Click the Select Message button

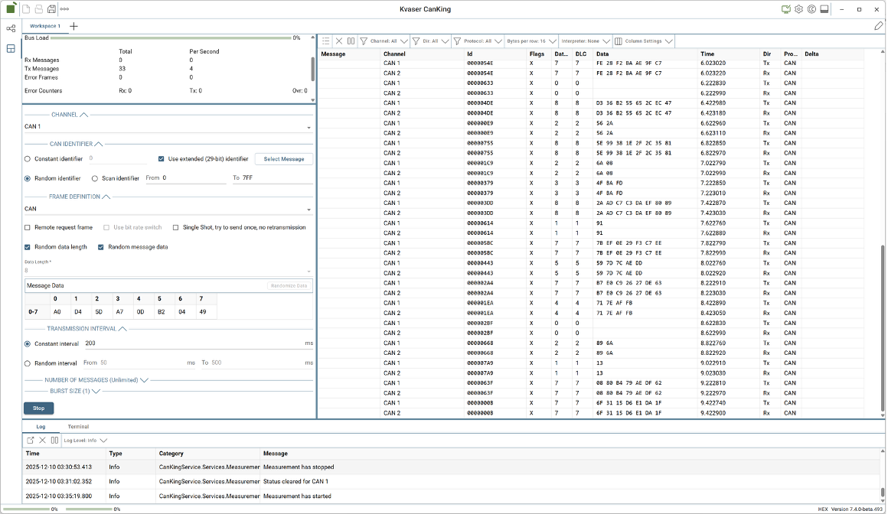(x=283, y=159)
